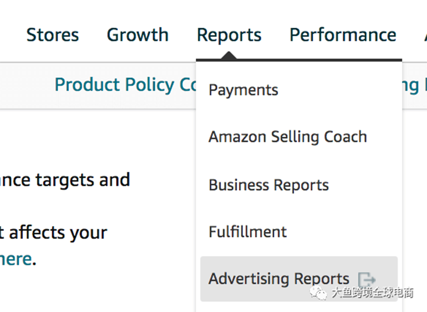Open the cut-off menu right of Performance
This screenshot has height=312, width=427.
click(425, 35)
